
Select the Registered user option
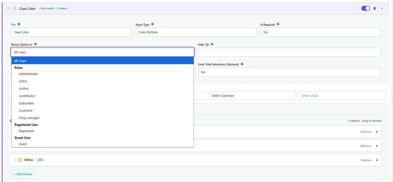click(103, 131)
